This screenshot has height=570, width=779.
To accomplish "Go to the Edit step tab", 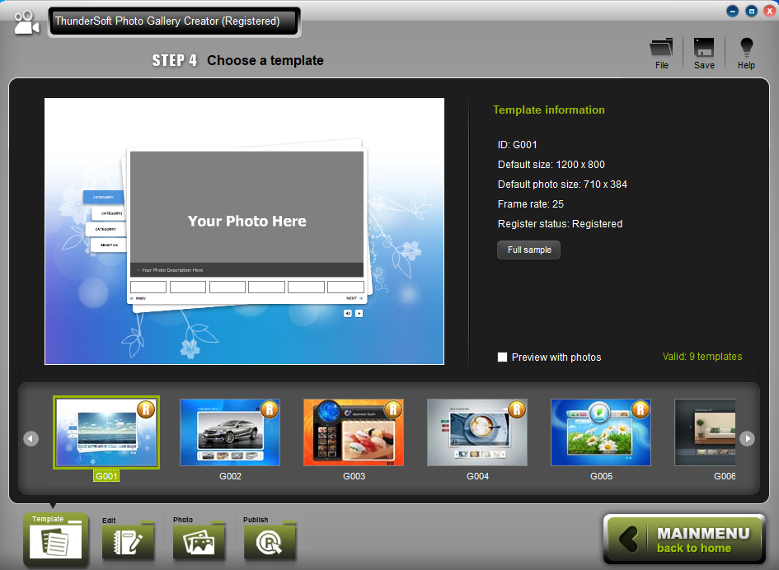I will [128, 540].
